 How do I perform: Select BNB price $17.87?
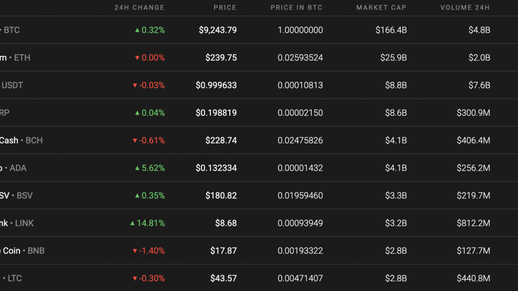pos(223,251)
